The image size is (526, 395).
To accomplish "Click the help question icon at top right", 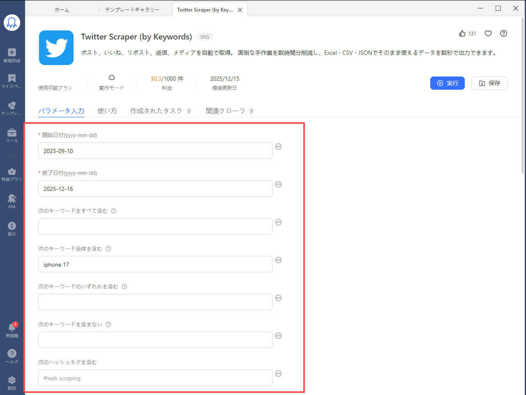I will click(503, 34).
